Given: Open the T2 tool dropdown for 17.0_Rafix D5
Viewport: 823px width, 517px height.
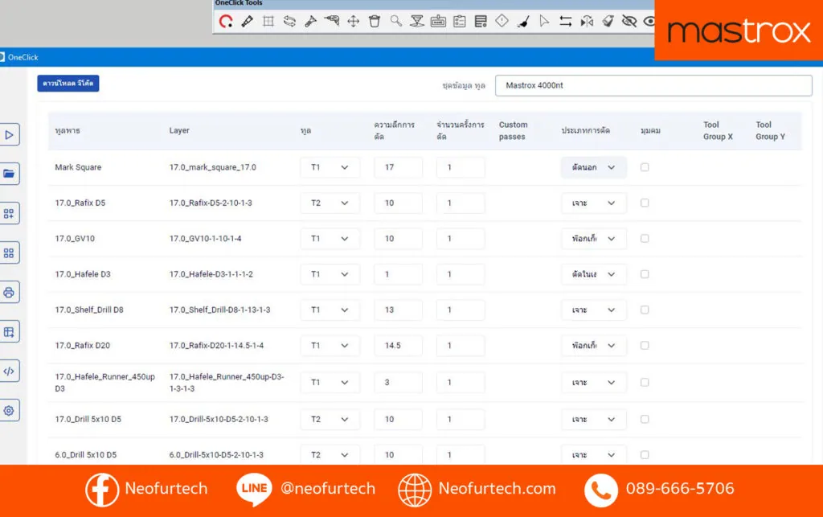Looking at the screenshot, I should coord(330,203).
